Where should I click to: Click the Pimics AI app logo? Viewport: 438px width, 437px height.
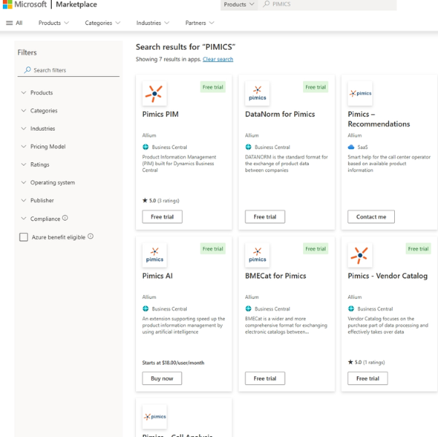(x=154, y=255)
